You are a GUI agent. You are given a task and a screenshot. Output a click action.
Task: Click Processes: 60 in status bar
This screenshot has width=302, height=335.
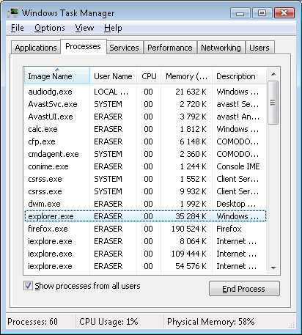32,322
